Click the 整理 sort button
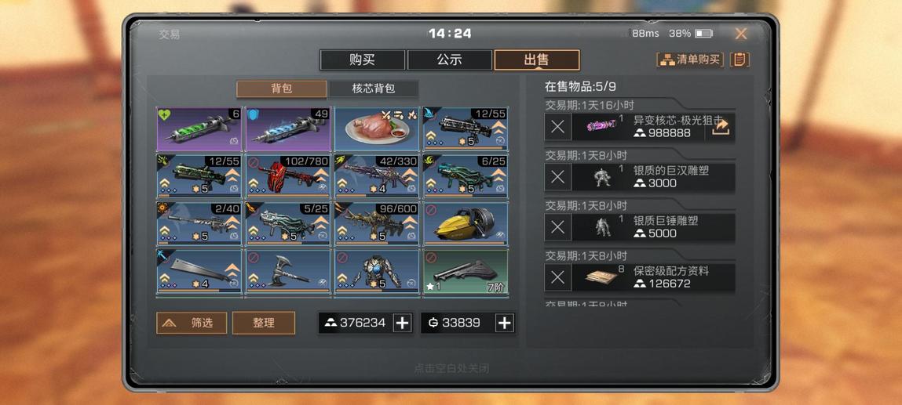The height and width of the screenshot is (405, 902). click(x=264, y=323)
